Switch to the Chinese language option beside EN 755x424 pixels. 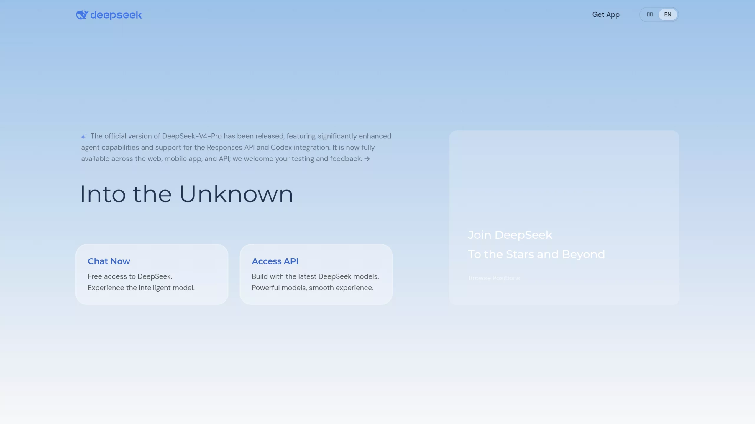pos(650,15)
